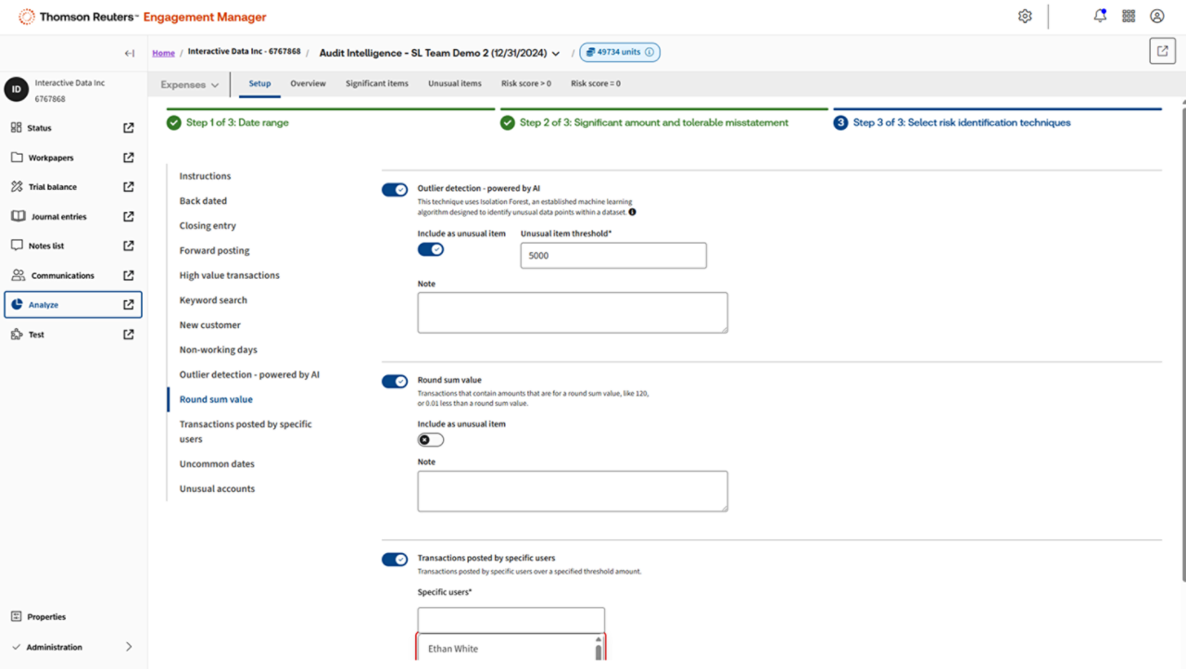Screen dimensions: 1186x669
Task: Open the settings gear icon
Action: click(1025, 16)
